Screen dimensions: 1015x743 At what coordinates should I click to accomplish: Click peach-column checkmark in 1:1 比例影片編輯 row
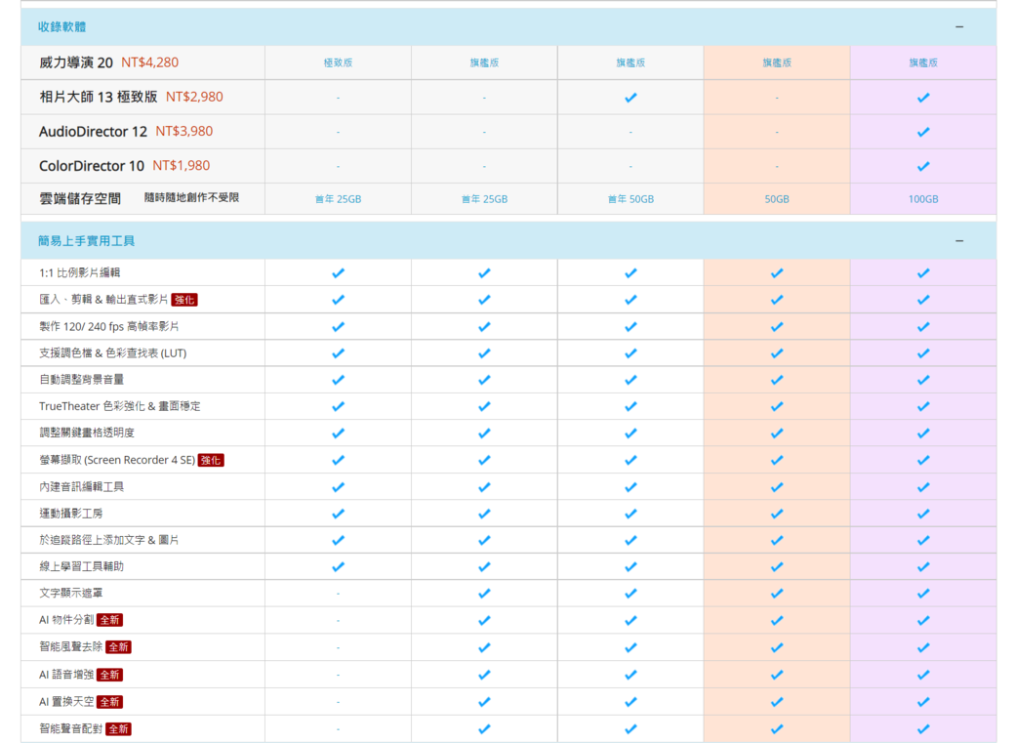tap(777, 273)
